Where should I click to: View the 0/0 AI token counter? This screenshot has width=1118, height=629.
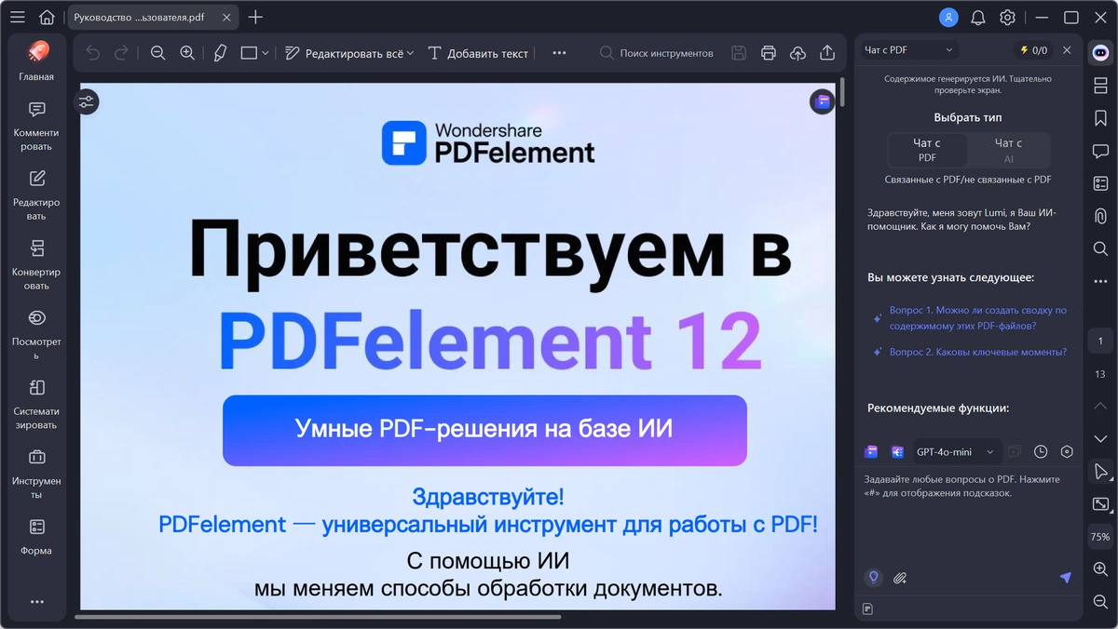1033,50
